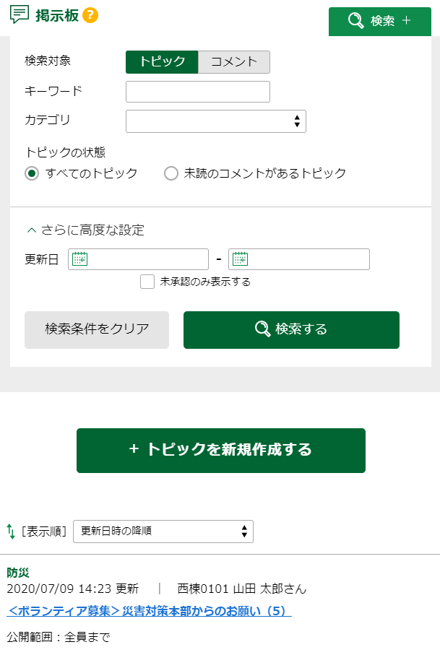
Task: Select 未読のコメントがあるトピック radio option
Action: tap(171, 173)
